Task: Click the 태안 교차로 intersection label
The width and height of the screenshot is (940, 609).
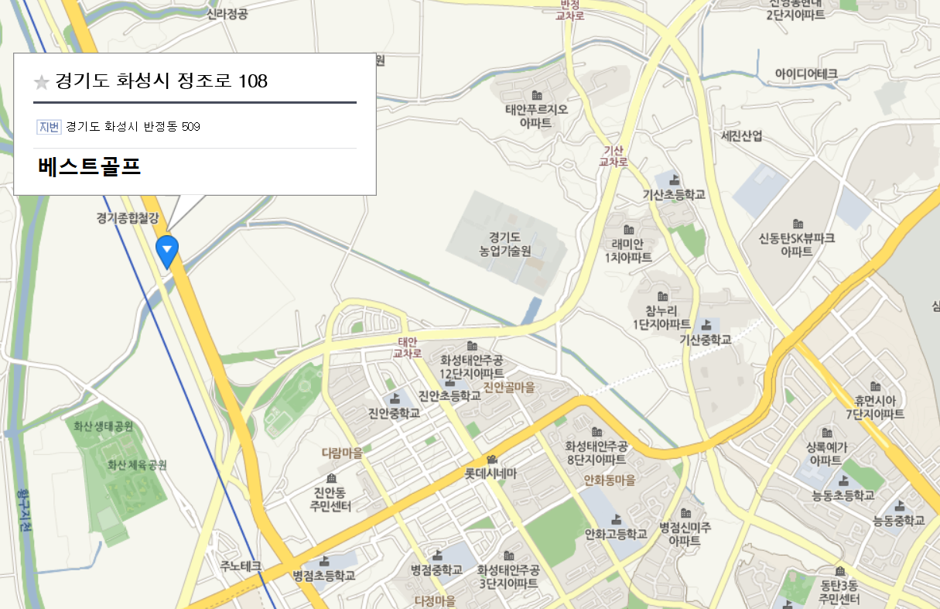Action: tap(408, 347)
